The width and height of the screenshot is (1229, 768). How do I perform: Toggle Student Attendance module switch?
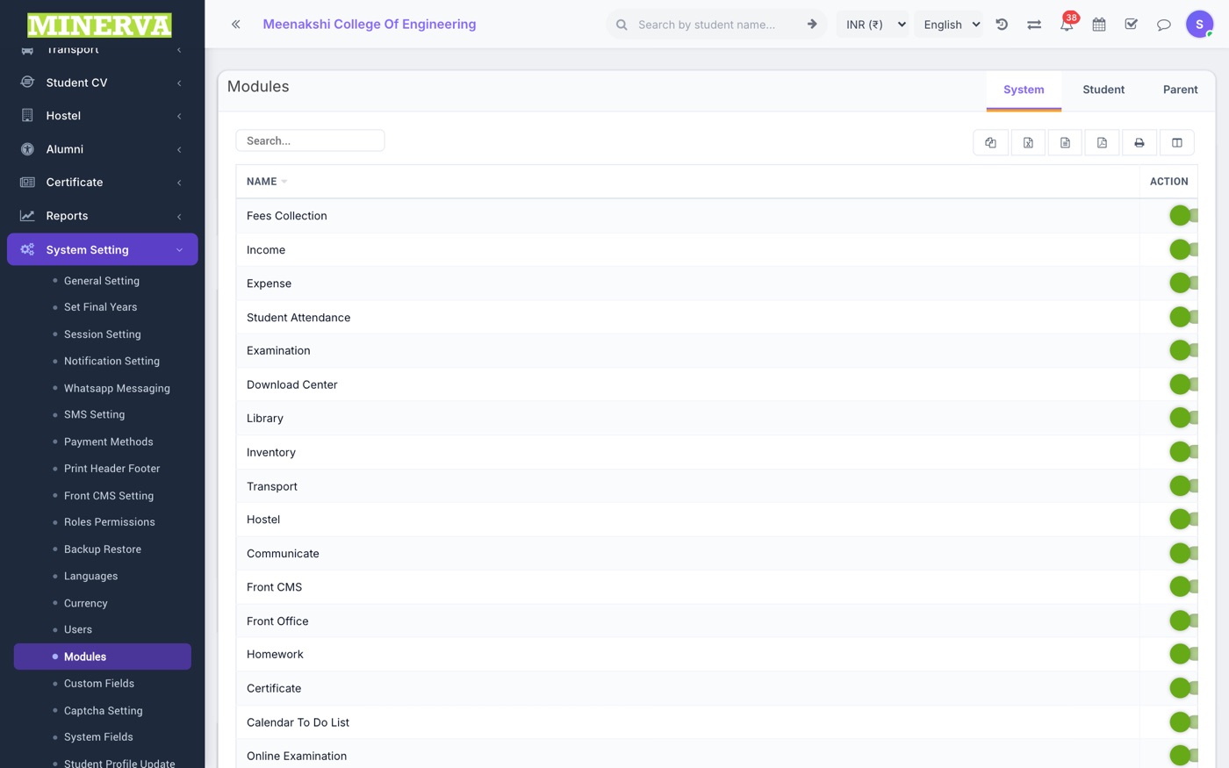(x=1183, y=317)
